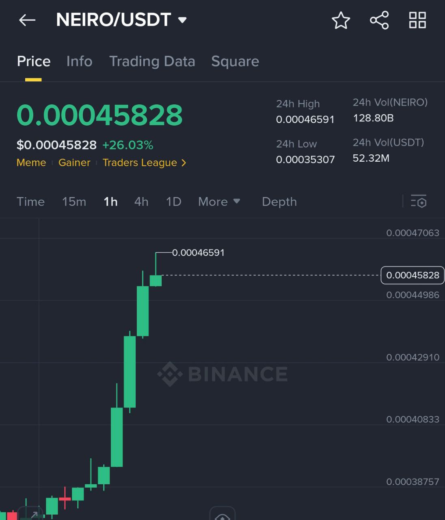Switch to Depth chart view

[279, 201]
